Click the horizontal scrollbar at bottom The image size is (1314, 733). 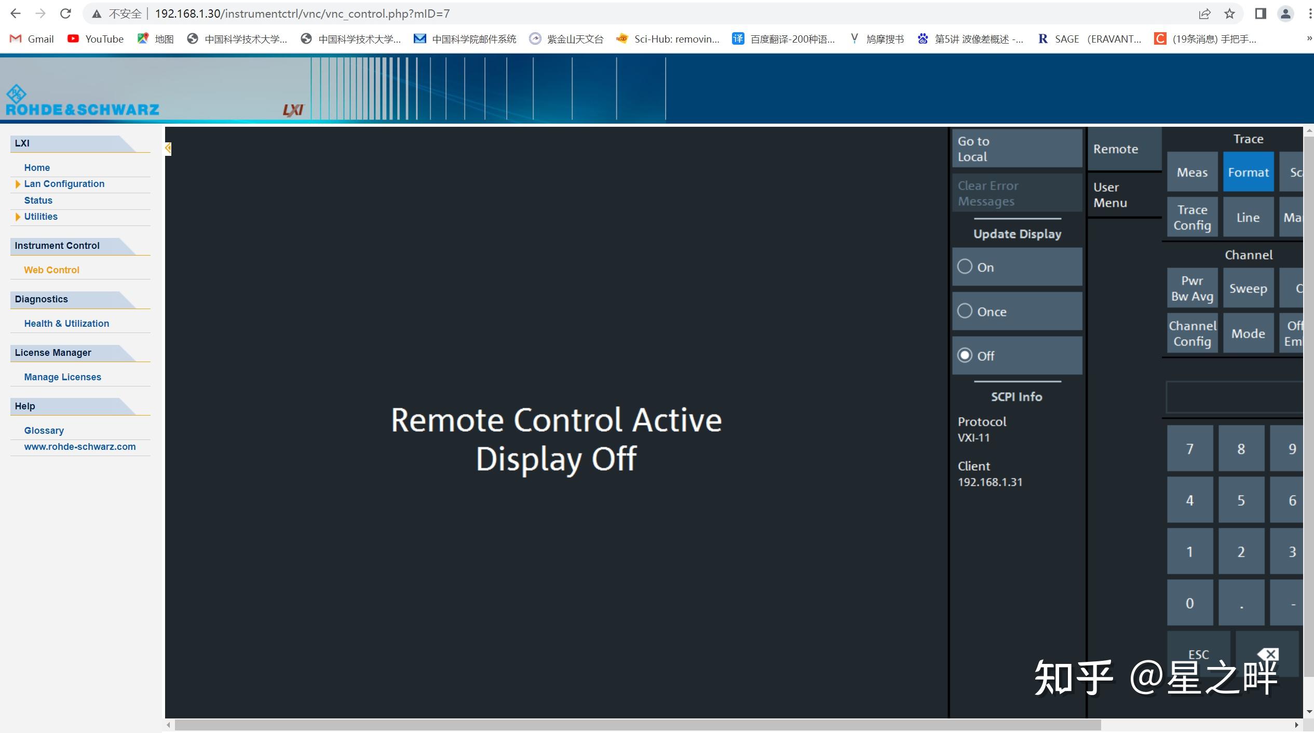pyautogui.click(x=638, y=725)
